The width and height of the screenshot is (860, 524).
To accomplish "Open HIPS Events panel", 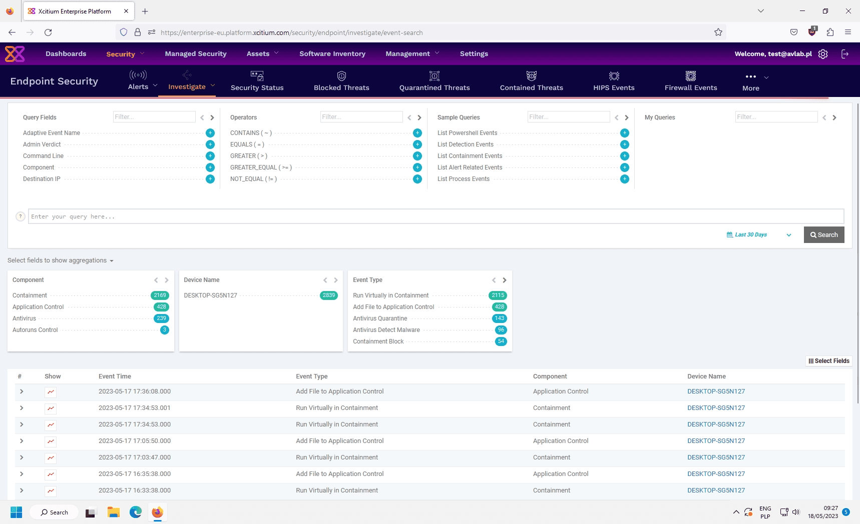I will (613, 81).
